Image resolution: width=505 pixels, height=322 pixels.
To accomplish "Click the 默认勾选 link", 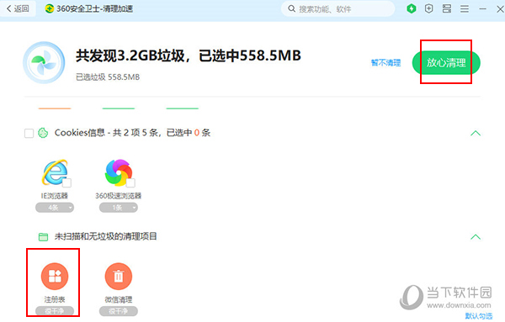I will click(479, 316).
